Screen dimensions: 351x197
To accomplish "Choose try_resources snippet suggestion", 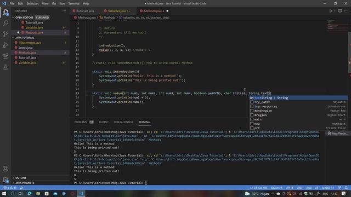I will (298, 106).
